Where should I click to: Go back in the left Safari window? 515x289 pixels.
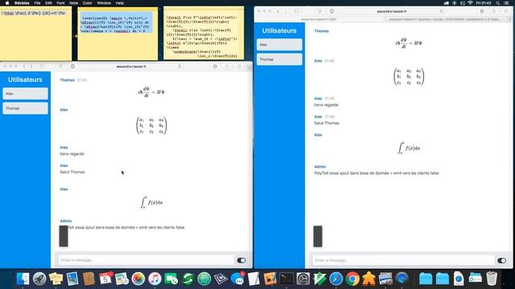click(24, 66)
